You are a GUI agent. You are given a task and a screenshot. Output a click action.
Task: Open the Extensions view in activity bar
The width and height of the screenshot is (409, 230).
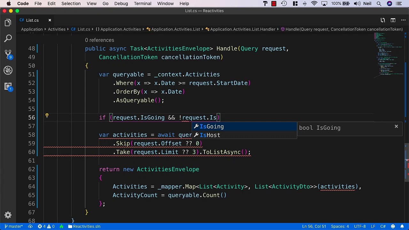pos(8,86)
